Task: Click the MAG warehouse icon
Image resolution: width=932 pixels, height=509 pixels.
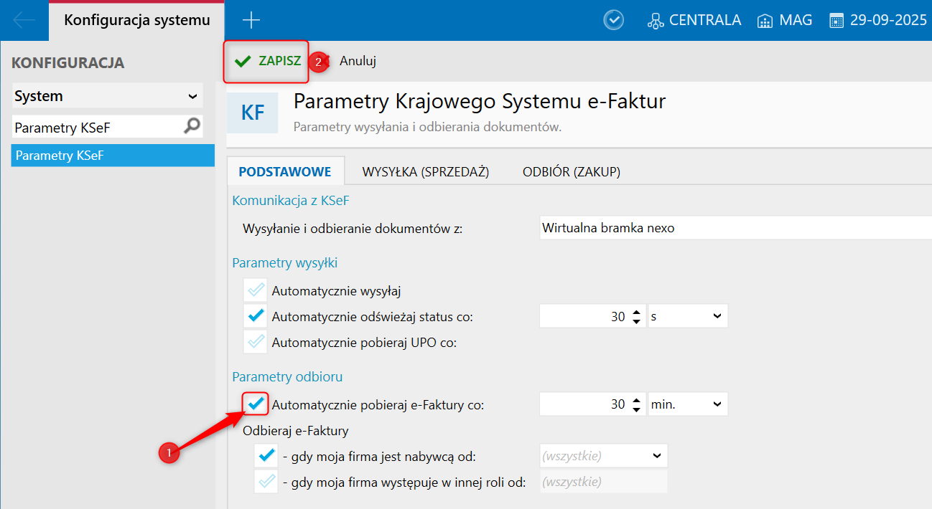Action: pos(765,21)
